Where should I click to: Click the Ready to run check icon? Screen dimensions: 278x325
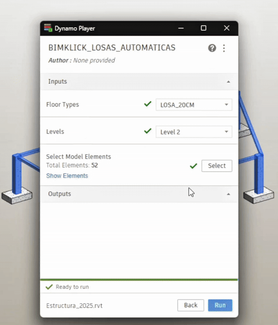49,287
